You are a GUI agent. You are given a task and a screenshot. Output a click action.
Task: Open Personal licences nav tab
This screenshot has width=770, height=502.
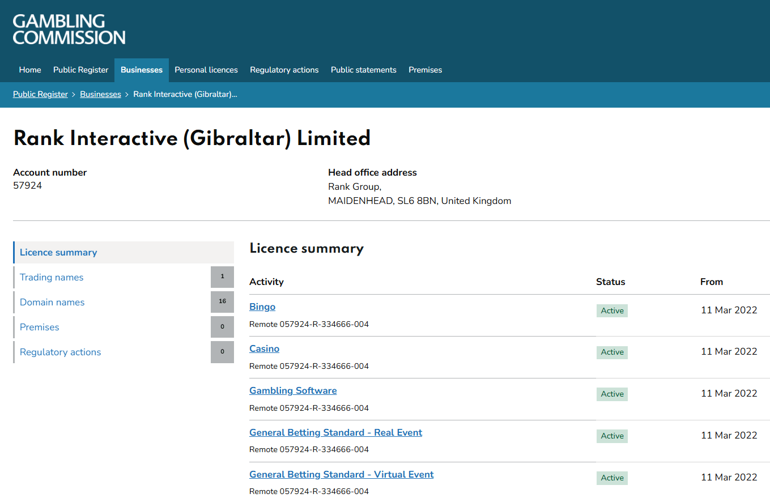[206, 70]
